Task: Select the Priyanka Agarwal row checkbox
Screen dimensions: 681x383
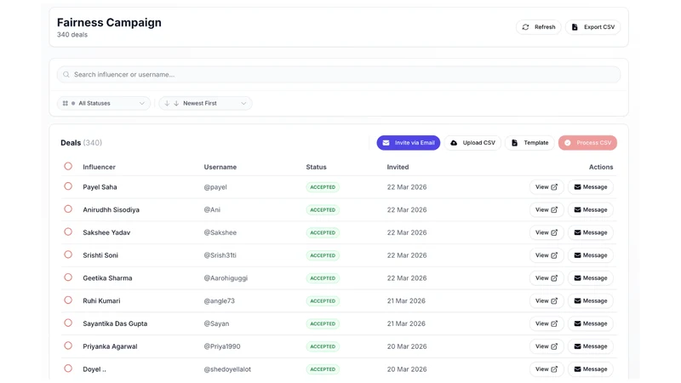Action: point(68,346)
